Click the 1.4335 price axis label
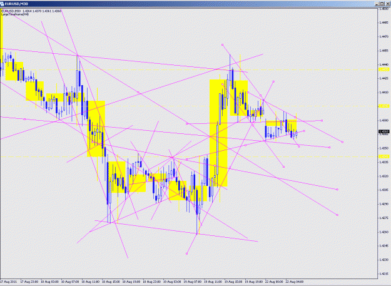 [384, 162]
